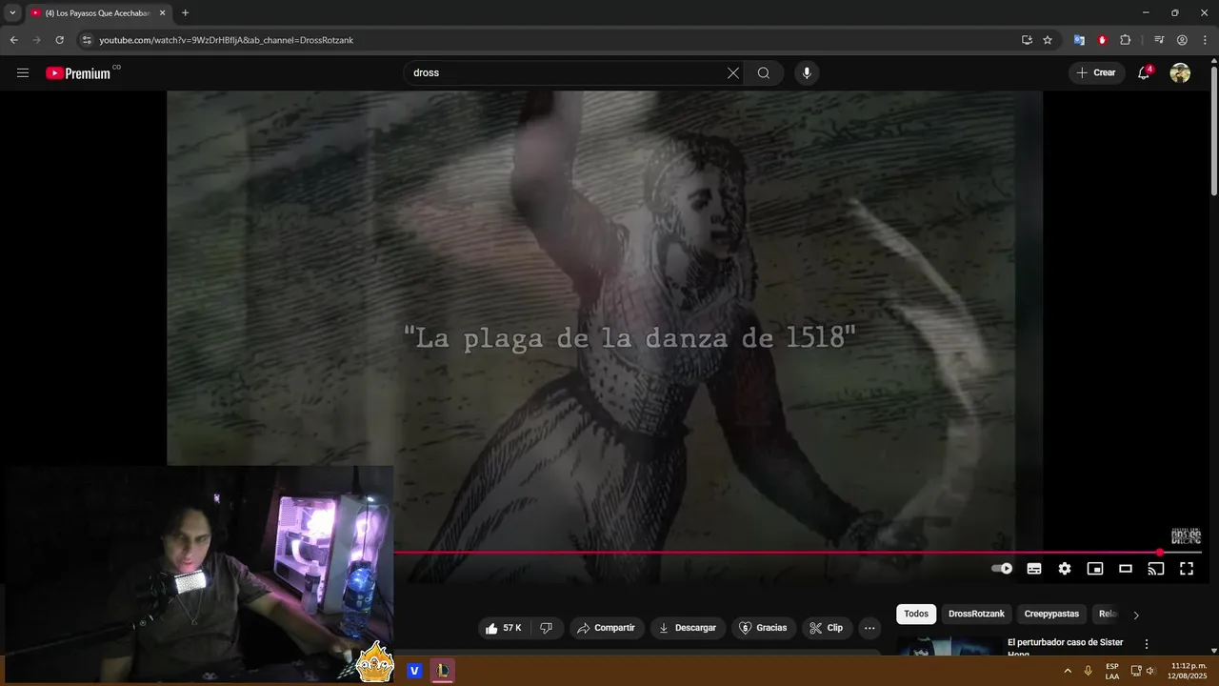This screenshot has width=1219, height=686.
Task: Open a new Chrome tab
Action: coord(185,13)
